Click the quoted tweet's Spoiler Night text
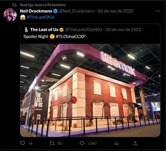This screenshot has width=166, height=151. tap(36, 37)
